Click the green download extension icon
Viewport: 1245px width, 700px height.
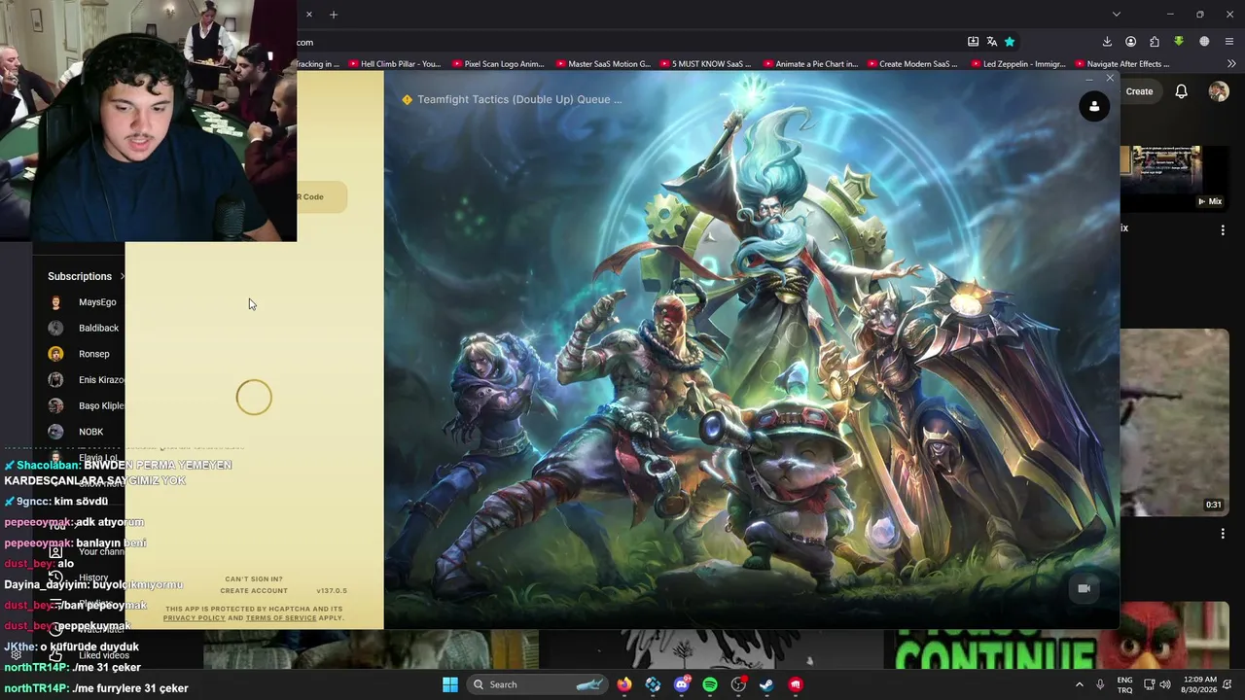click(1179, 42)
